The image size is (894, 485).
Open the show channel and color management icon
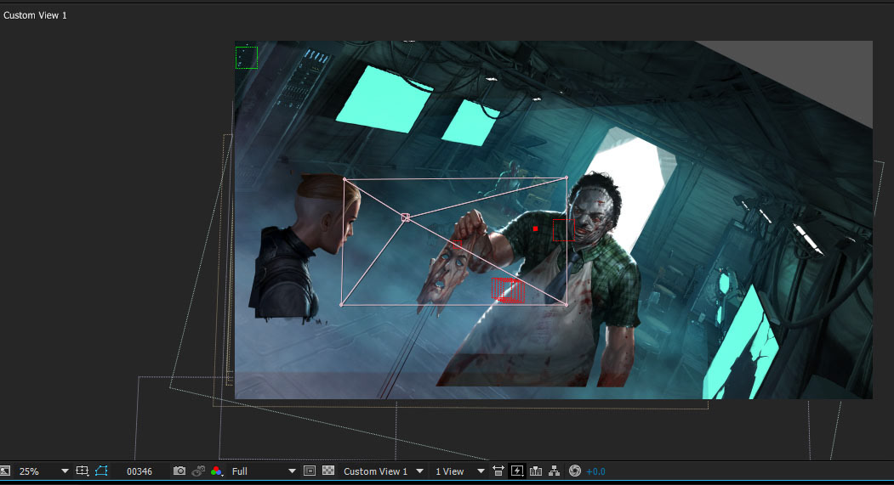pos(217,471)
